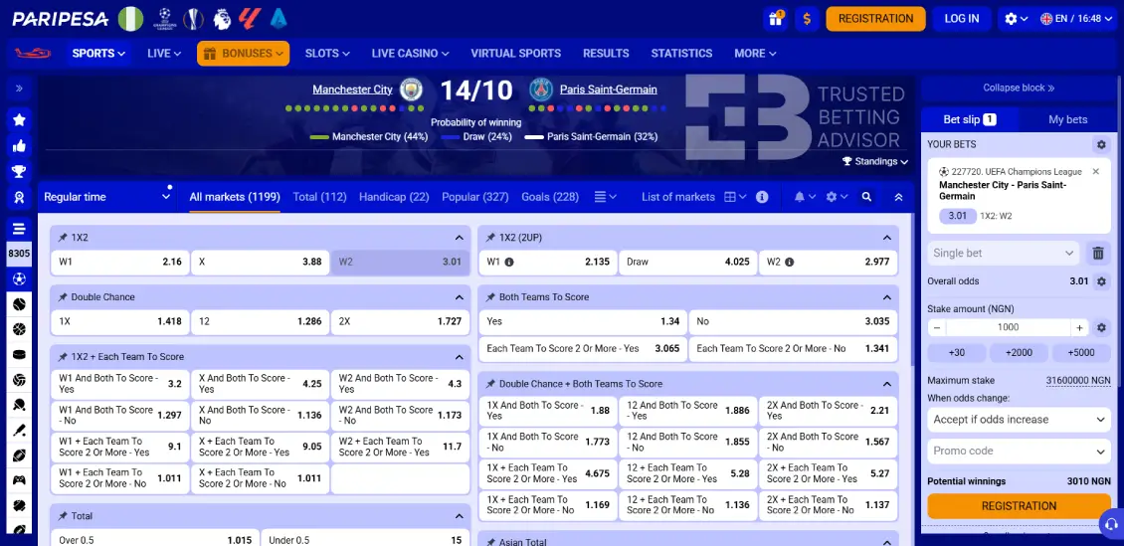
Task: Click the LOG IN button
Action: click(961, 19)
